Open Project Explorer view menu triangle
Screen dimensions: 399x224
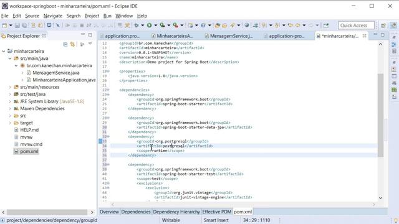click(x=90, y=44)
